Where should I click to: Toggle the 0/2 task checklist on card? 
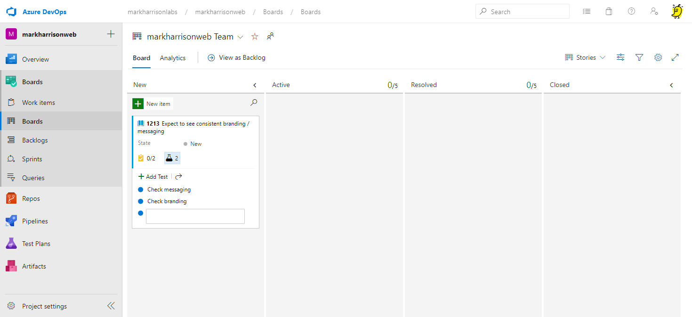(x=146, y=158)
